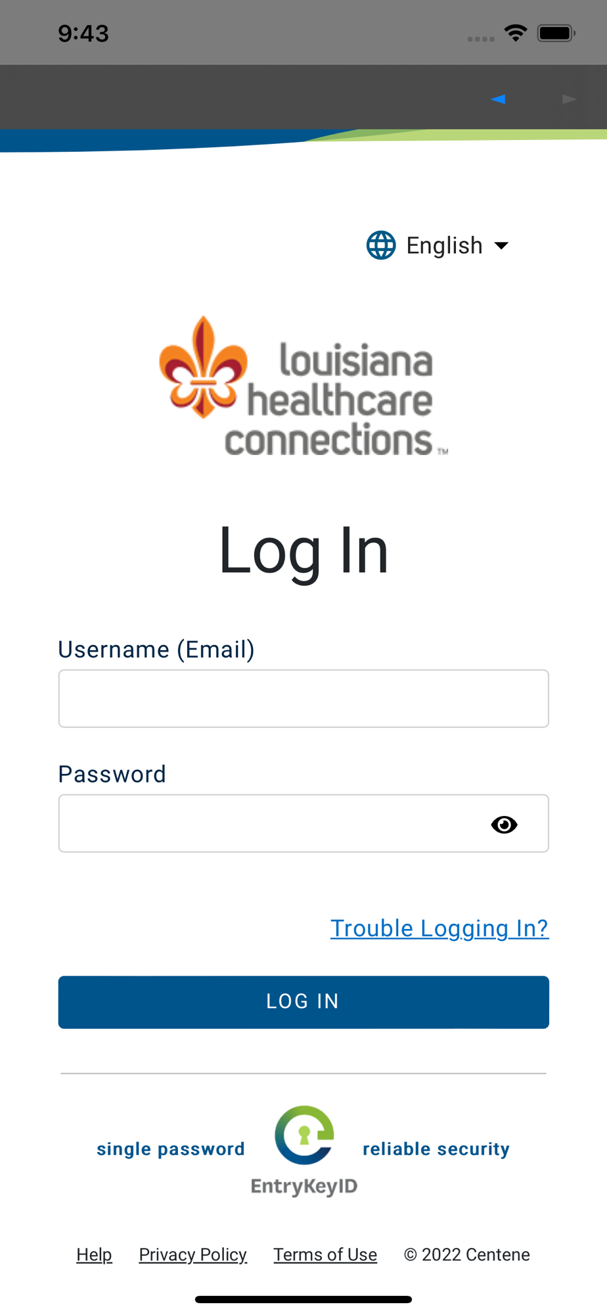
Task: Click the globe language icon
Action: coord(381,245)
